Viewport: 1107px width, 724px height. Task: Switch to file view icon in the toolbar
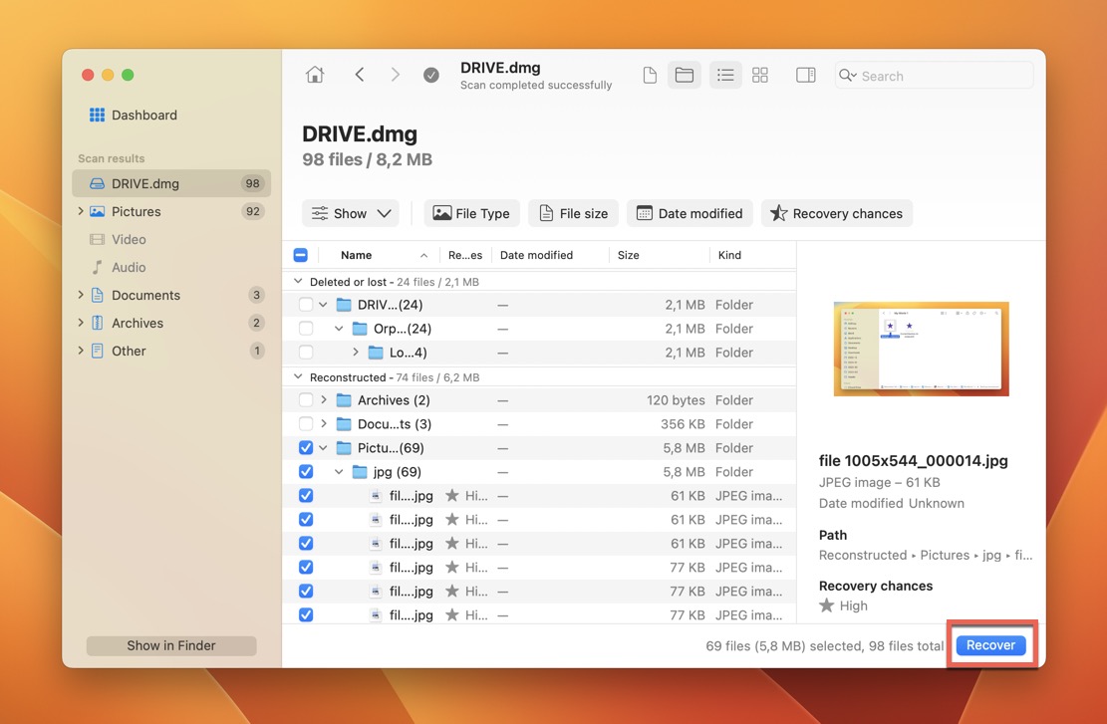click(650, 76)
